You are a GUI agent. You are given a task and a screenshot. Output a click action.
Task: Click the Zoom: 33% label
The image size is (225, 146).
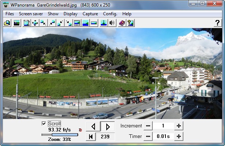60,139
